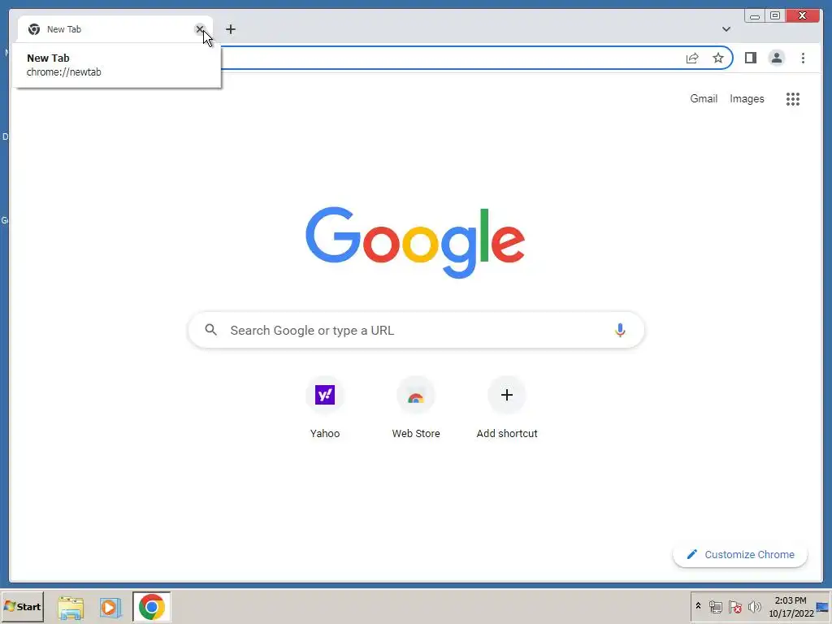The height and width of the screenshot is (624, 832).
Task: Open a new tab with plus button
Action: click(230, 29)
